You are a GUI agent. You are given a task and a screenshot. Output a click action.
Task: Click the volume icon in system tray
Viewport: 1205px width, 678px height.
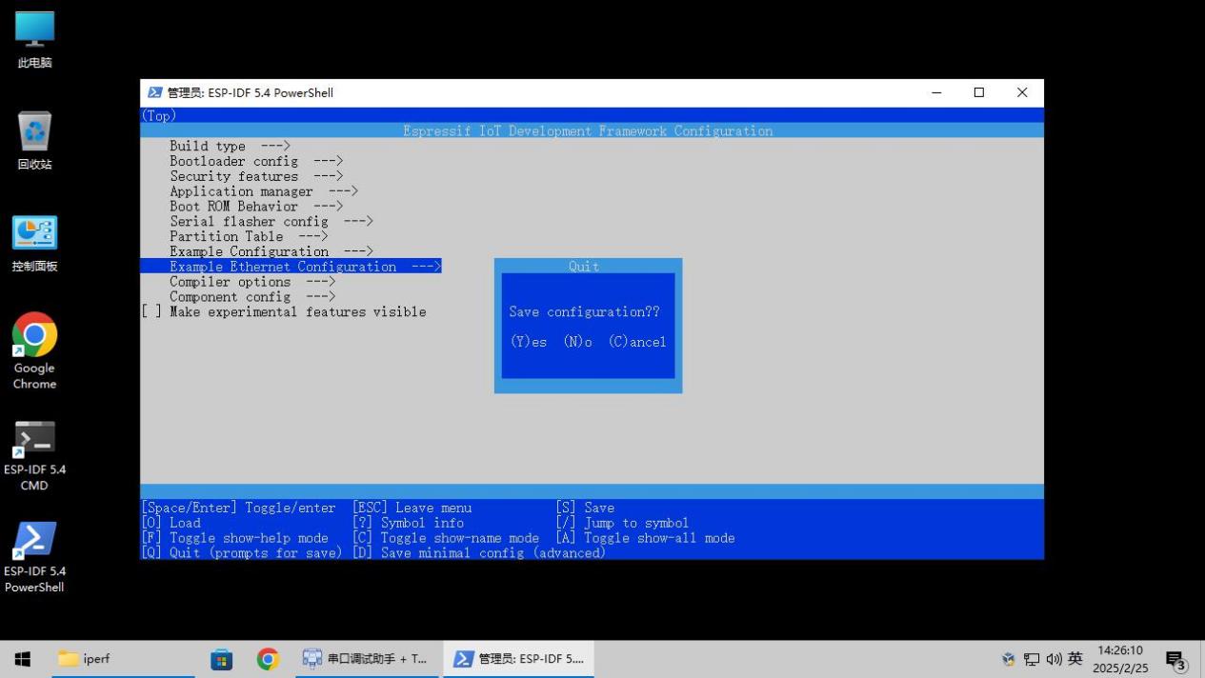click(1054, 659)
